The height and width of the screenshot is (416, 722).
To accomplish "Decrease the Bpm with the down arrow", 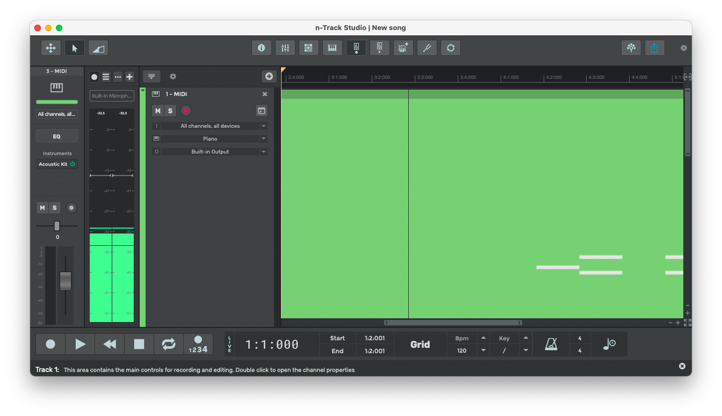I will click(x=483, y=351).
